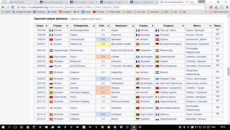Open the ЦСКА Москва winner link
The image size is (230, 130).
[77, 66]
